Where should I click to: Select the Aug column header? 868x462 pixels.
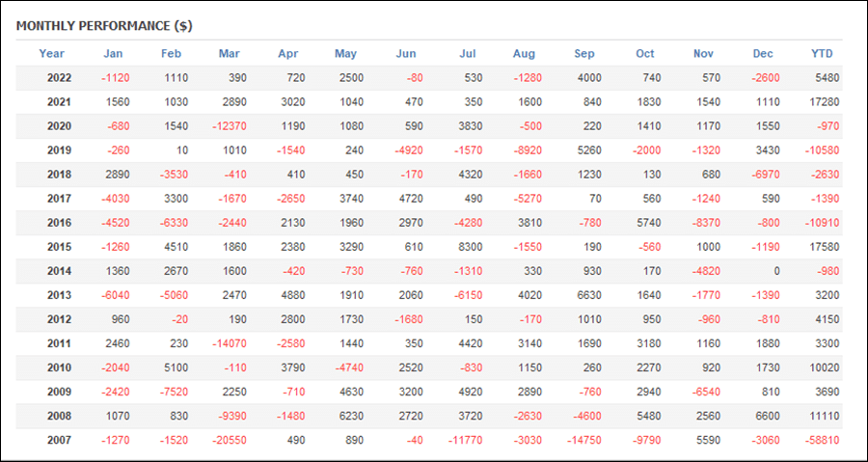point(524,54)
